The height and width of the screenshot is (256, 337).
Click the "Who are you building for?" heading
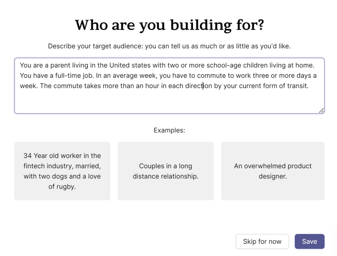point(169,25)
